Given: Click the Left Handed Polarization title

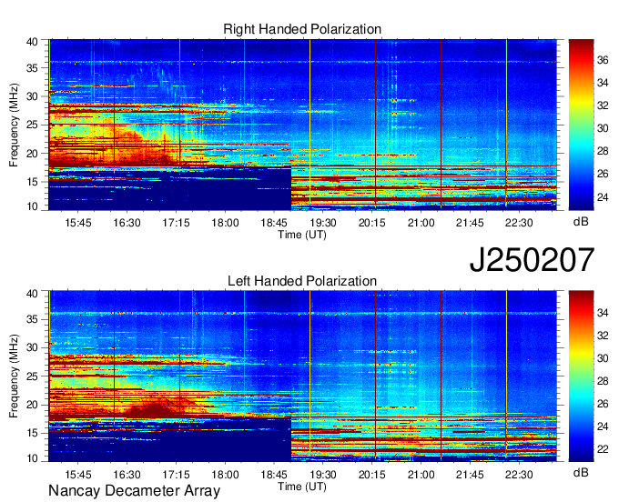Looking at the screenshot, I should 302,281.
